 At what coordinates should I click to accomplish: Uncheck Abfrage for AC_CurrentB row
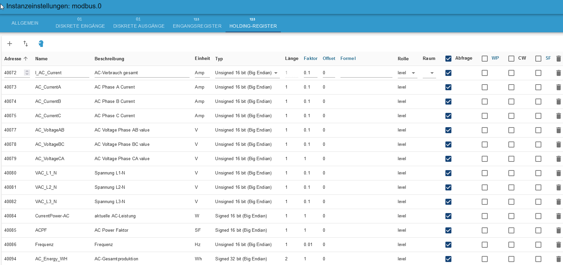pyautogui.click(x=448, y=102)
